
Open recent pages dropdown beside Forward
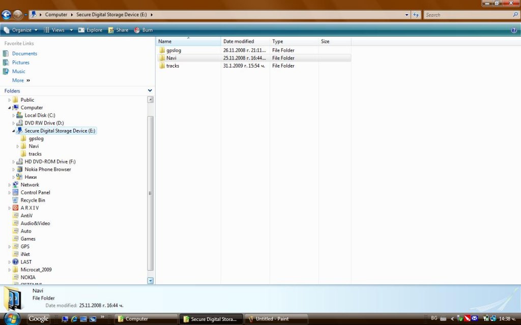(25, 15)
